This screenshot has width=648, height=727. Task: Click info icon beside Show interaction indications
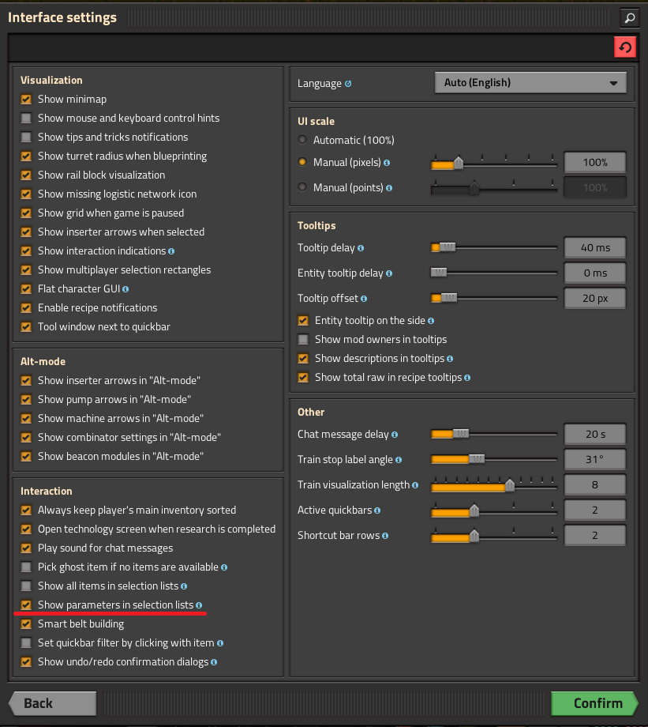171,251
